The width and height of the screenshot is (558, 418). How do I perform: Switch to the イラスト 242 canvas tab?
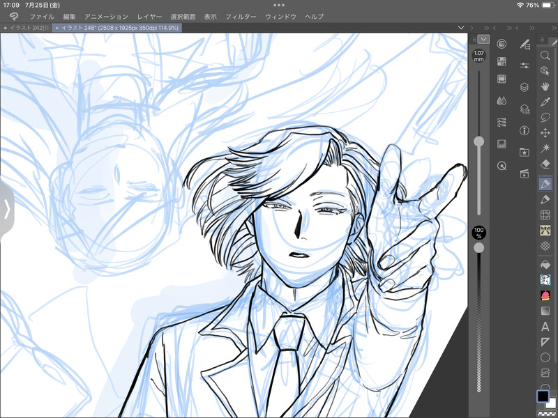[27, 28]
